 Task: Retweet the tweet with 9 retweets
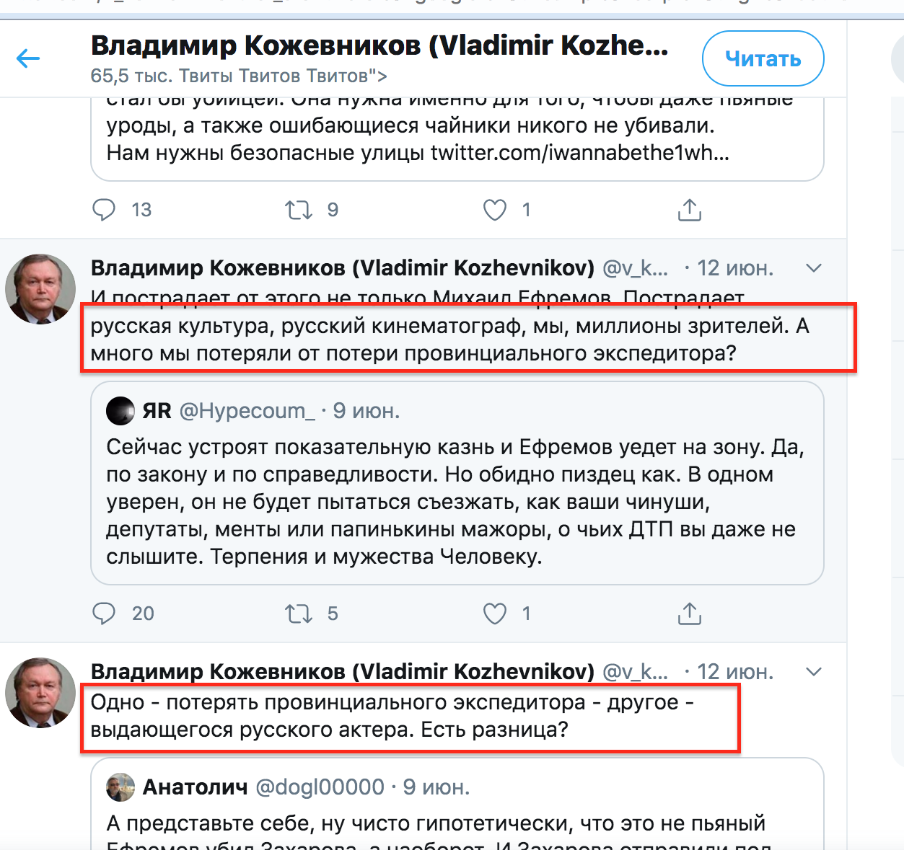click(x=298, y=210)
